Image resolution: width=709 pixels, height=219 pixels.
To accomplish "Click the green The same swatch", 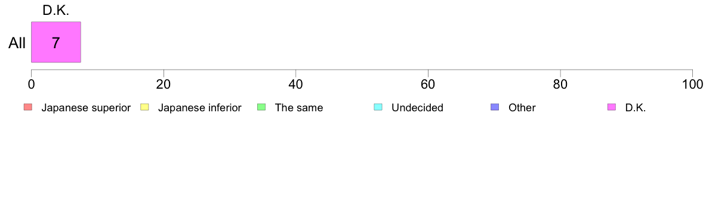I will (x=261, y=107).
